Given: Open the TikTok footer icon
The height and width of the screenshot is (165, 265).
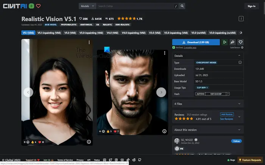Looking at the screenshot, I should (128, 160).
